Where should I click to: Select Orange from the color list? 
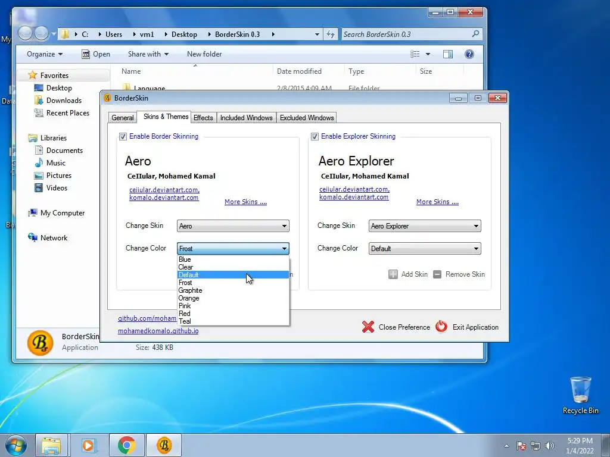[233, 298]
